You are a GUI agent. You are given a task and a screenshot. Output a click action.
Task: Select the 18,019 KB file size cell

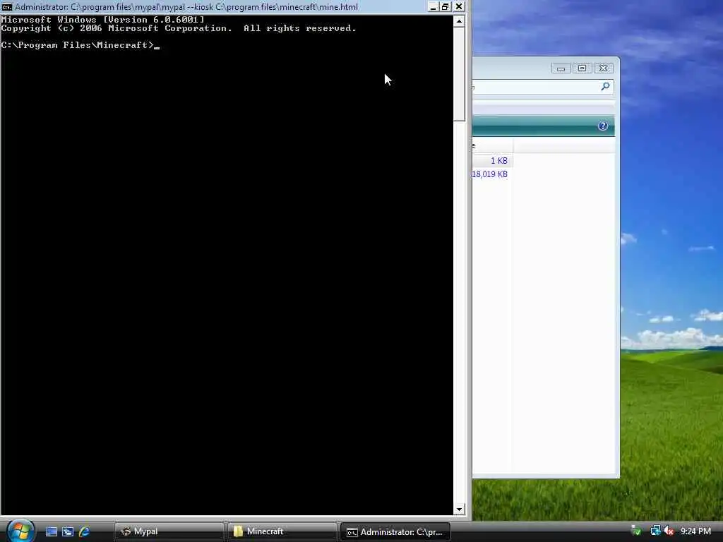[x=490, y=174]
